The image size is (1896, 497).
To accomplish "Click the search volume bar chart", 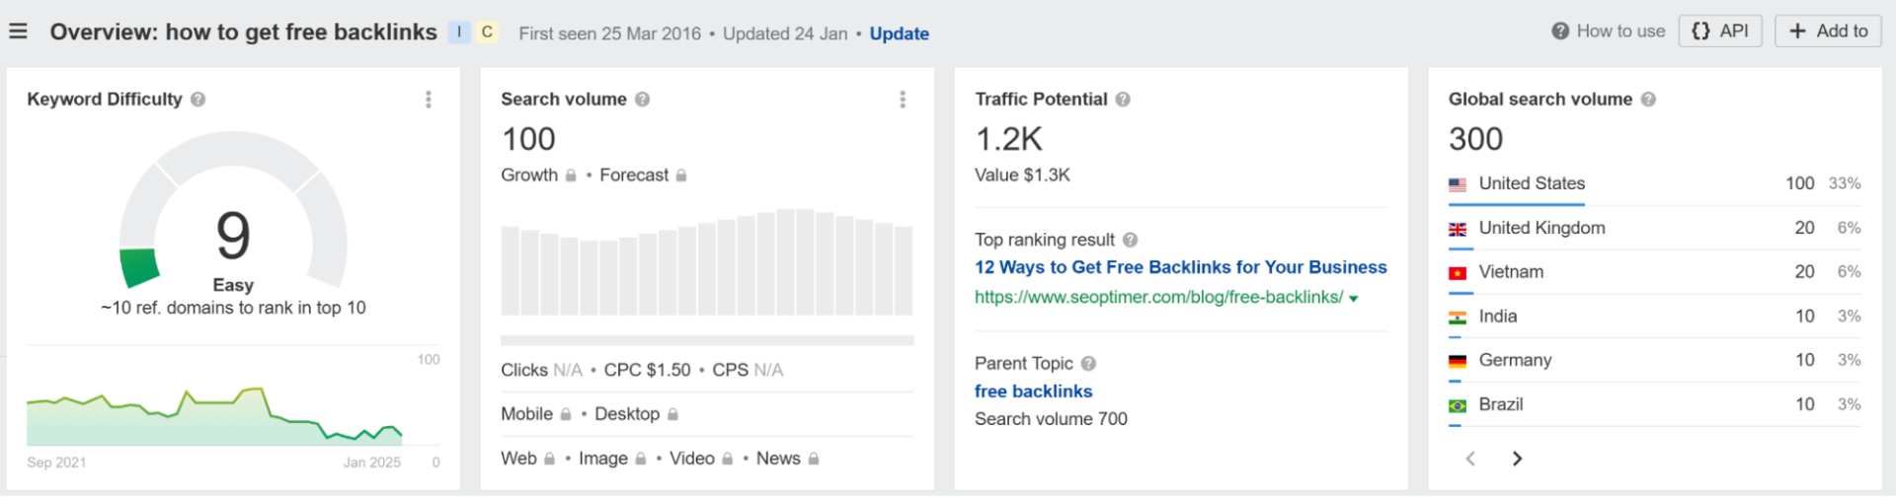I will tap(707, 262).
